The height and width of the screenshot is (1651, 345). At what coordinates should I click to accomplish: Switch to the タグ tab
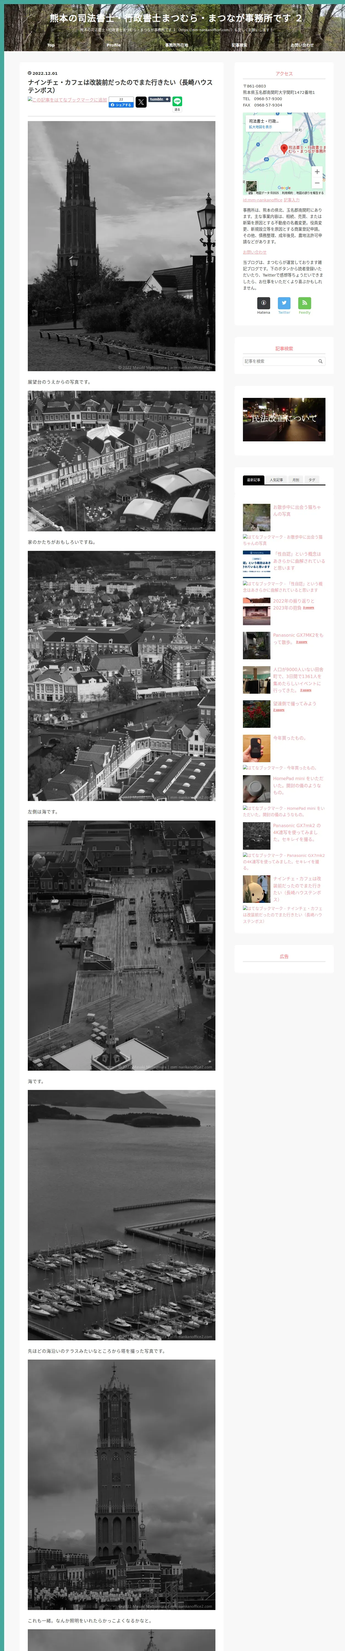click(x=312, y=480)
